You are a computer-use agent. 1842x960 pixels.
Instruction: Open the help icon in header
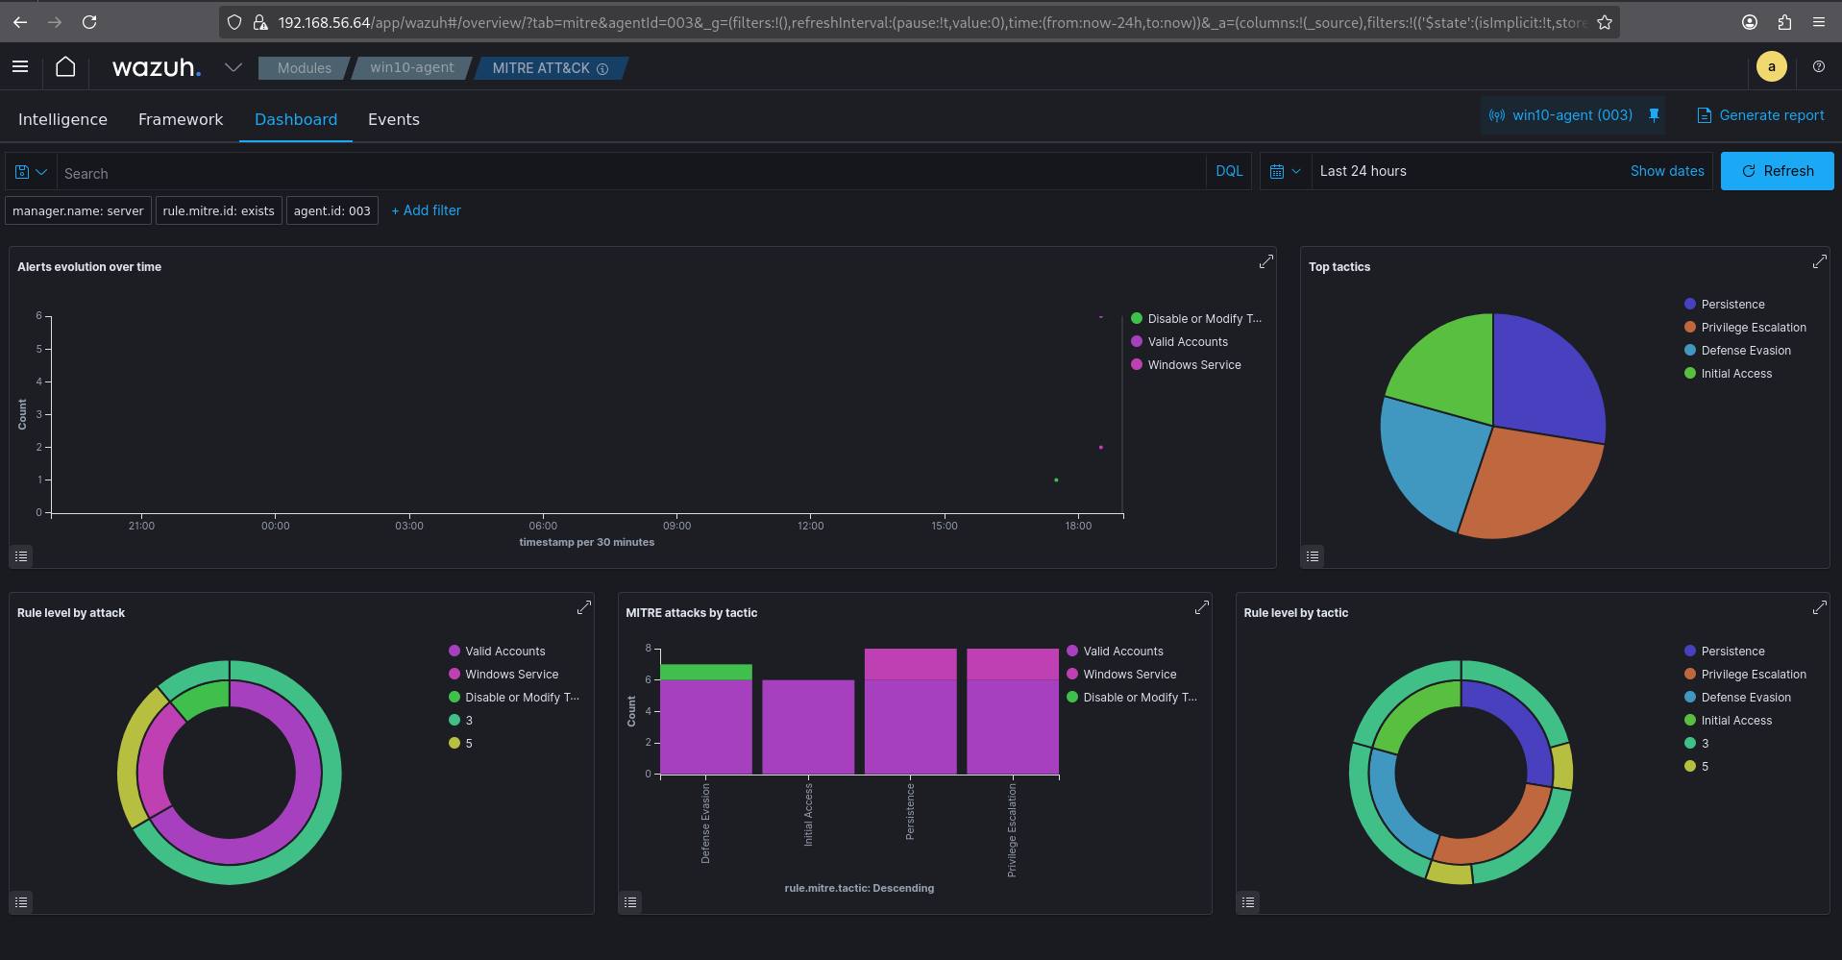coord(1818,67)
